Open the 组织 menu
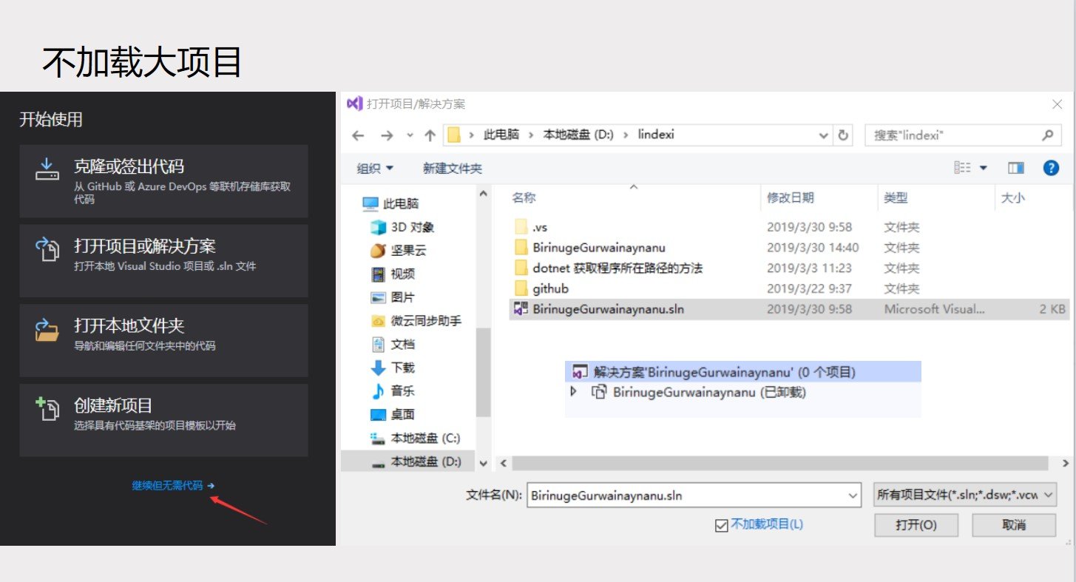 tap(376, 169)
